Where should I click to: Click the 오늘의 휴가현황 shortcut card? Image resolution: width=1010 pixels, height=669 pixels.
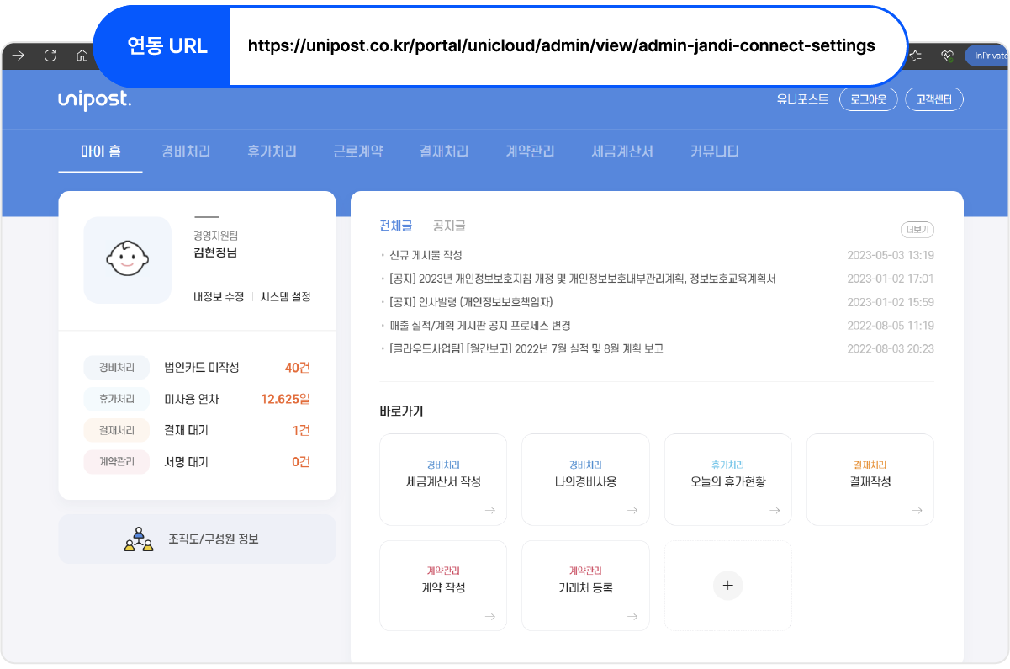point(727,480)
